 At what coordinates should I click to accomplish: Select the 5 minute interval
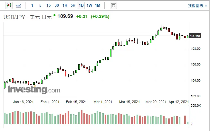pos(40,5)
